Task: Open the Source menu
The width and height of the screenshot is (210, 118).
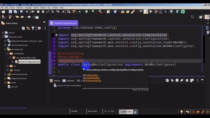Action: point(12,8)
